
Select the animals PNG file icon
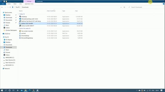tap(20, 33)
